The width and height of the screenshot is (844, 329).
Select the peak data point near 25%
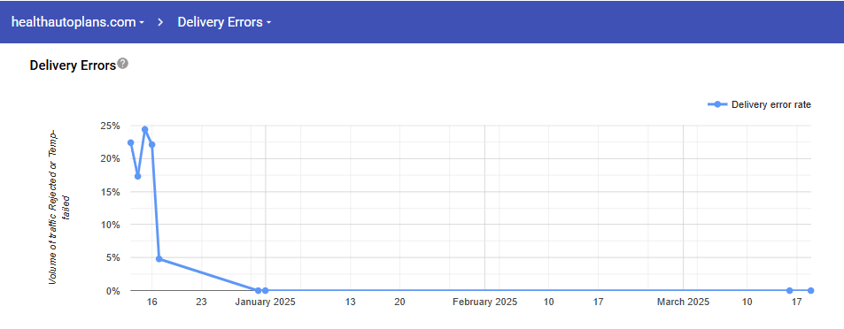(144, 129)
